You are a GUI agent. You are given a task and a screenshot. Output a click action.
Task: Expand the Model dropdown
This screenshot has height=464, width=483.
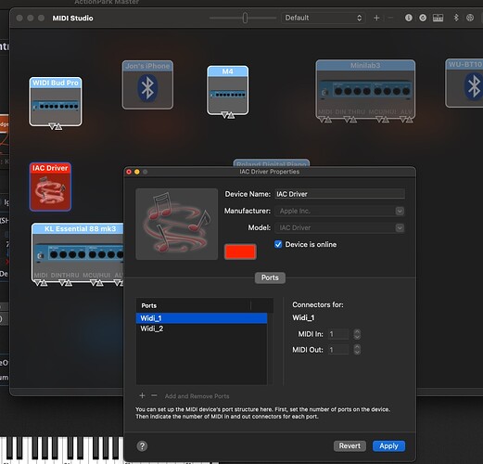point(400,228)
